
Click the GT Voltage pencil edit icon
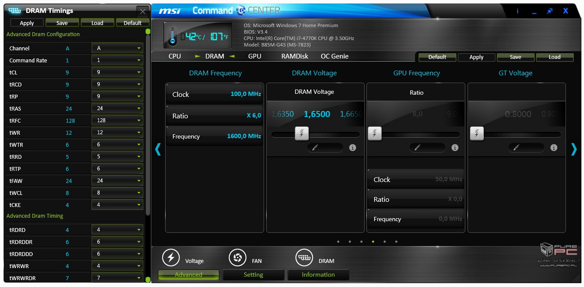click(516, 148)
